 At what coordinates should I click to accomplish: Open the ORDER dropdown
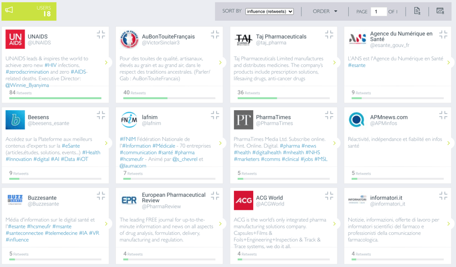click(x=325, y=11)
